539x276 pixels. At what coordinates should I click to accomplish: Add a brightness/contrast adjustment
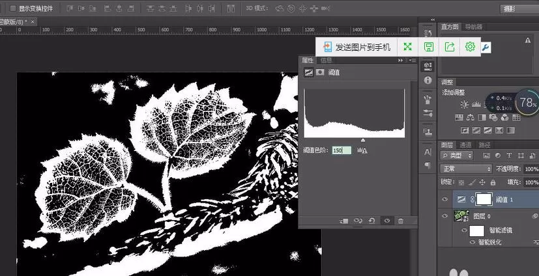[465, 104]
